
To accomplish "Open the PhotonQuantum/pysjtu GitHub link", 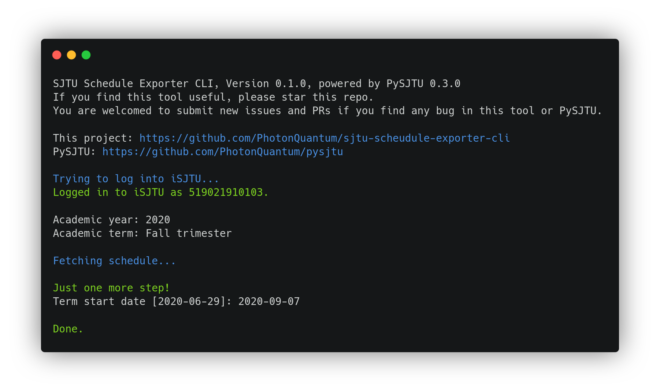I will [222, 152].
